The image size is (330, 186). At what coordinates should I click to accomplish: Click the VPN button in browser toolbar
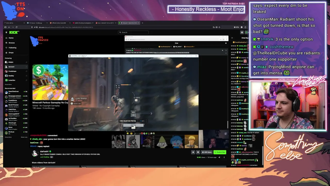[x=236, y=27]
